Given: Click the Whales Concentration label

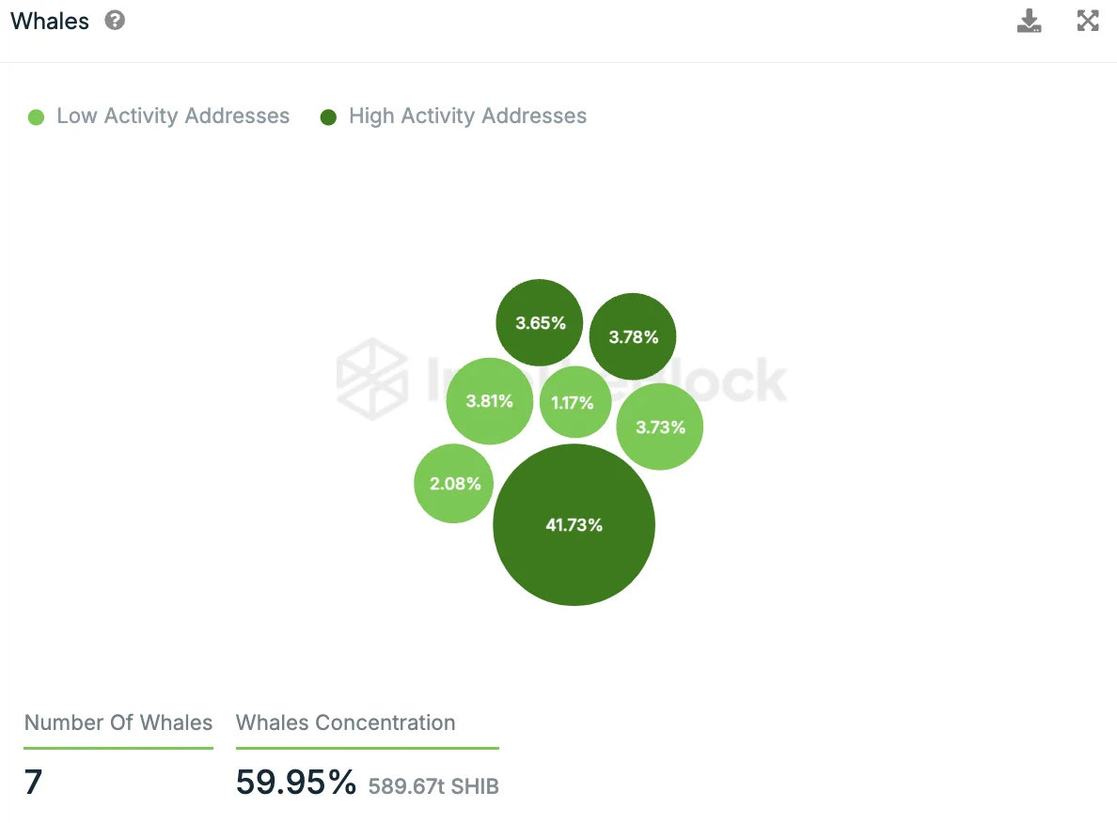Looking at the screenshot, I should pos(345,722).
